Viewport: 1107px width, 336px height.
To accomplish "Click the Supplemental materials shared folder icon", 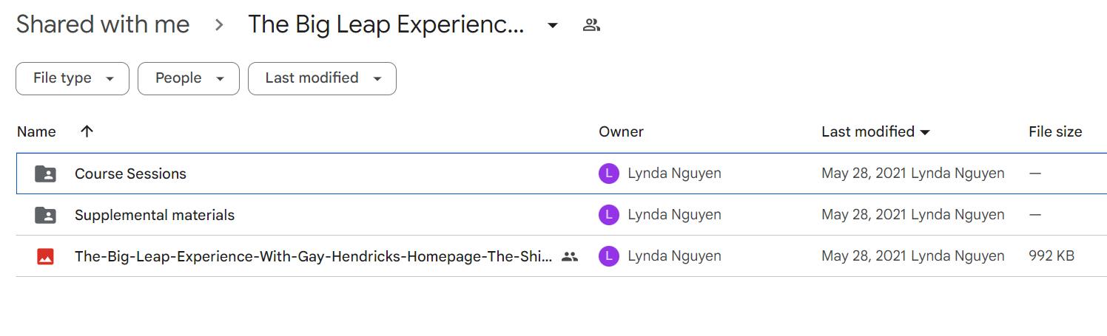I will (x=45, y=215).
